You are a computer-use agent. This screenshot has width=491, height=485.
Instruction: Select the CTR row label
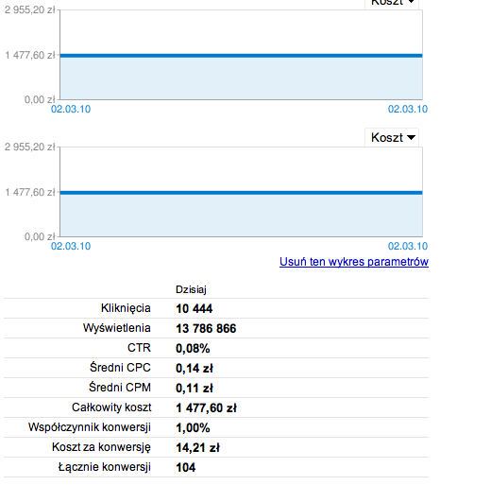tap(139, 348)
